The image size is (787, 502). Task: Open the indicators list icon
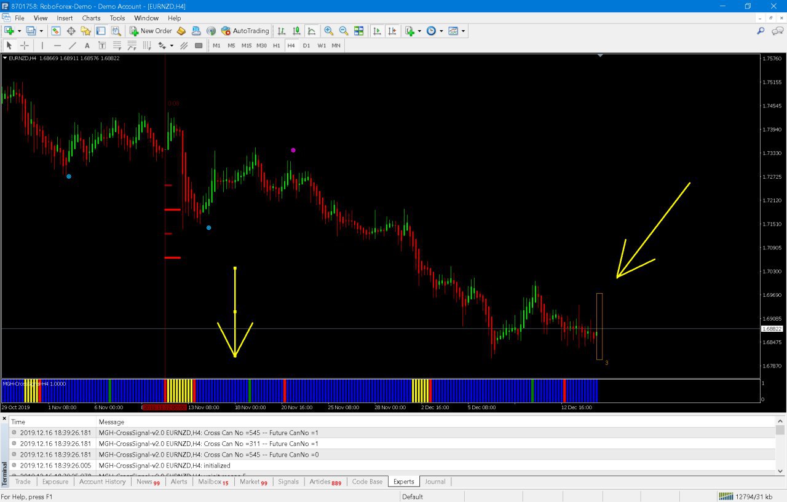tap(410, 31)
